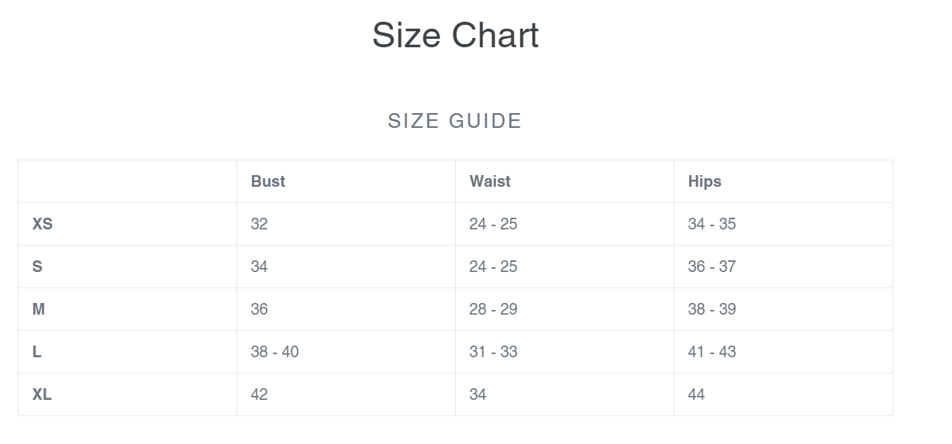Select the Hips column header

pos(705,181)
